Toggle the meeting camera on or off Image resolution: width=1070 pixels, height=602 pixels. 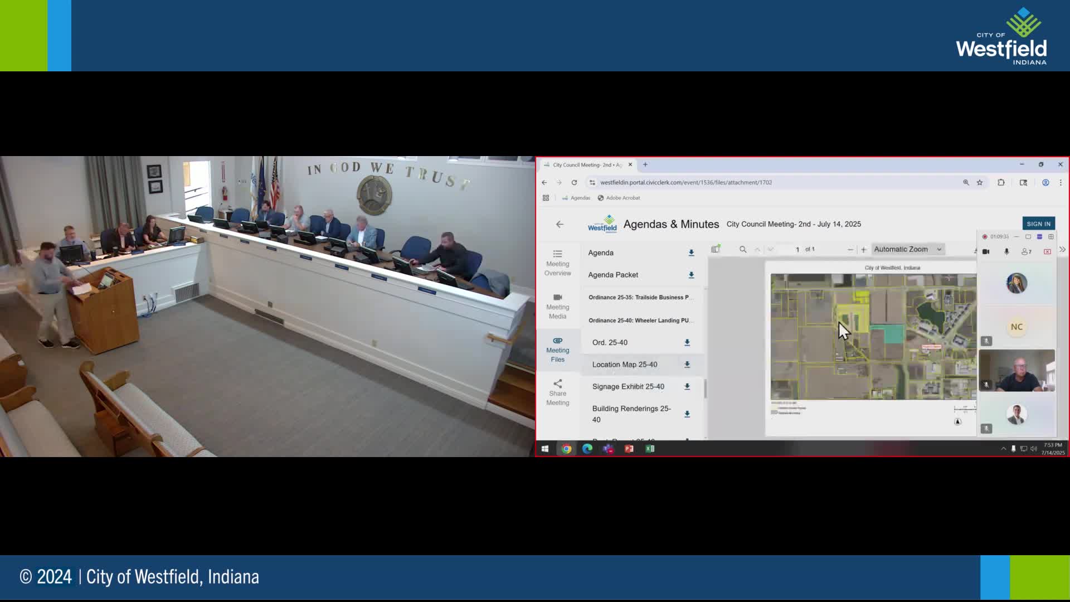[986, 252]
